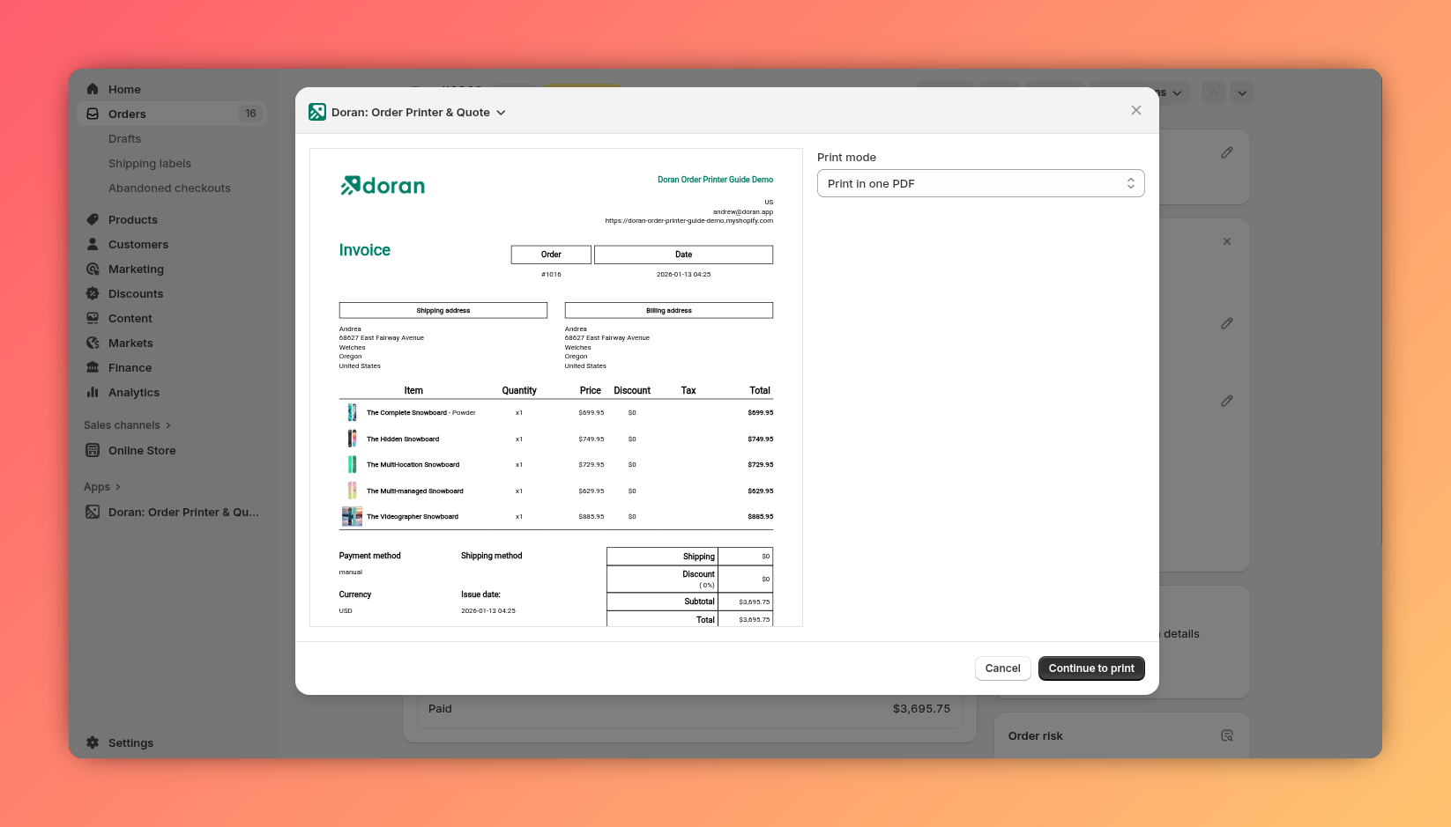Click the Cancel button
Viewport: 1451px width, 827px height.
click(1003, 668)
